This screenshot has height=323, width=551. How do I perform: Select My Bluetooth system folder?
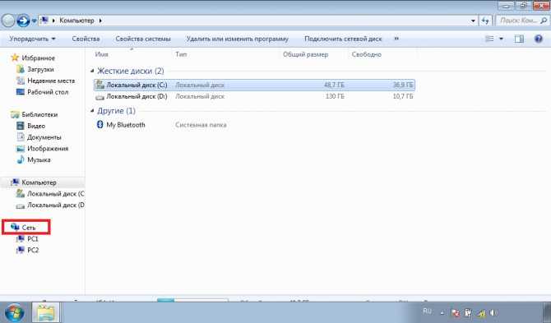point(126,125)
